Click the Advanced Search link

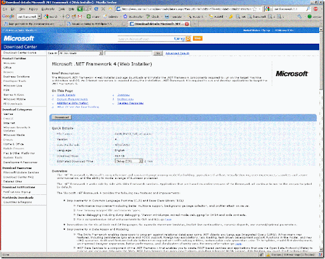click(177, 53)
